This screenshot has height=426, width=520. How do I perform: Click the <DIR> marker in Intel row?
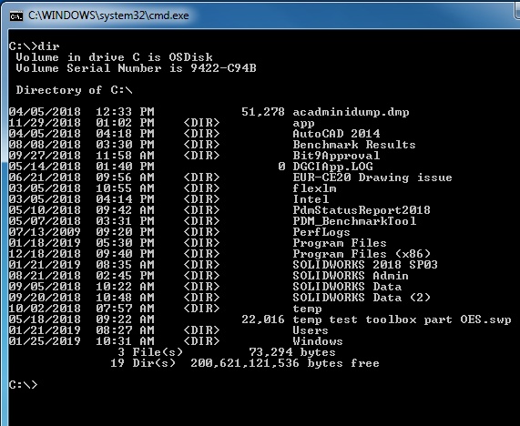pos(201,199)
